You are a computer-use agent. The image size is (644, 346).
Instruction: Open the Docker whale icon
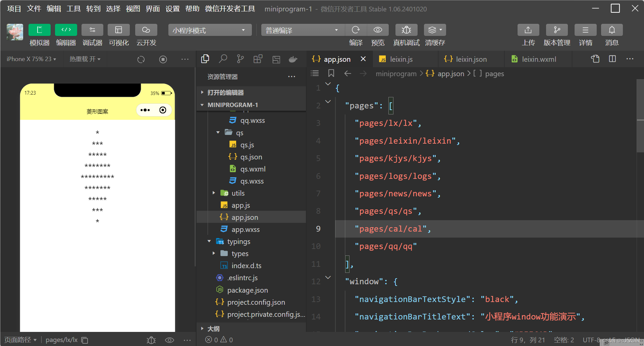(x=293, y=59)
